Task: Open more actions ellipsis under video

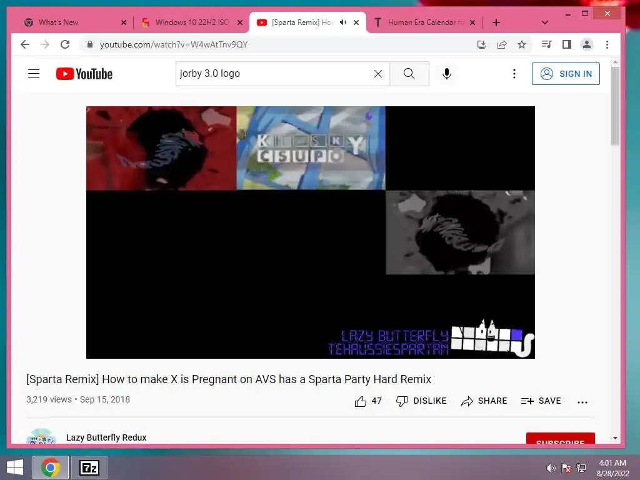Action: click(x=582, y=402)
